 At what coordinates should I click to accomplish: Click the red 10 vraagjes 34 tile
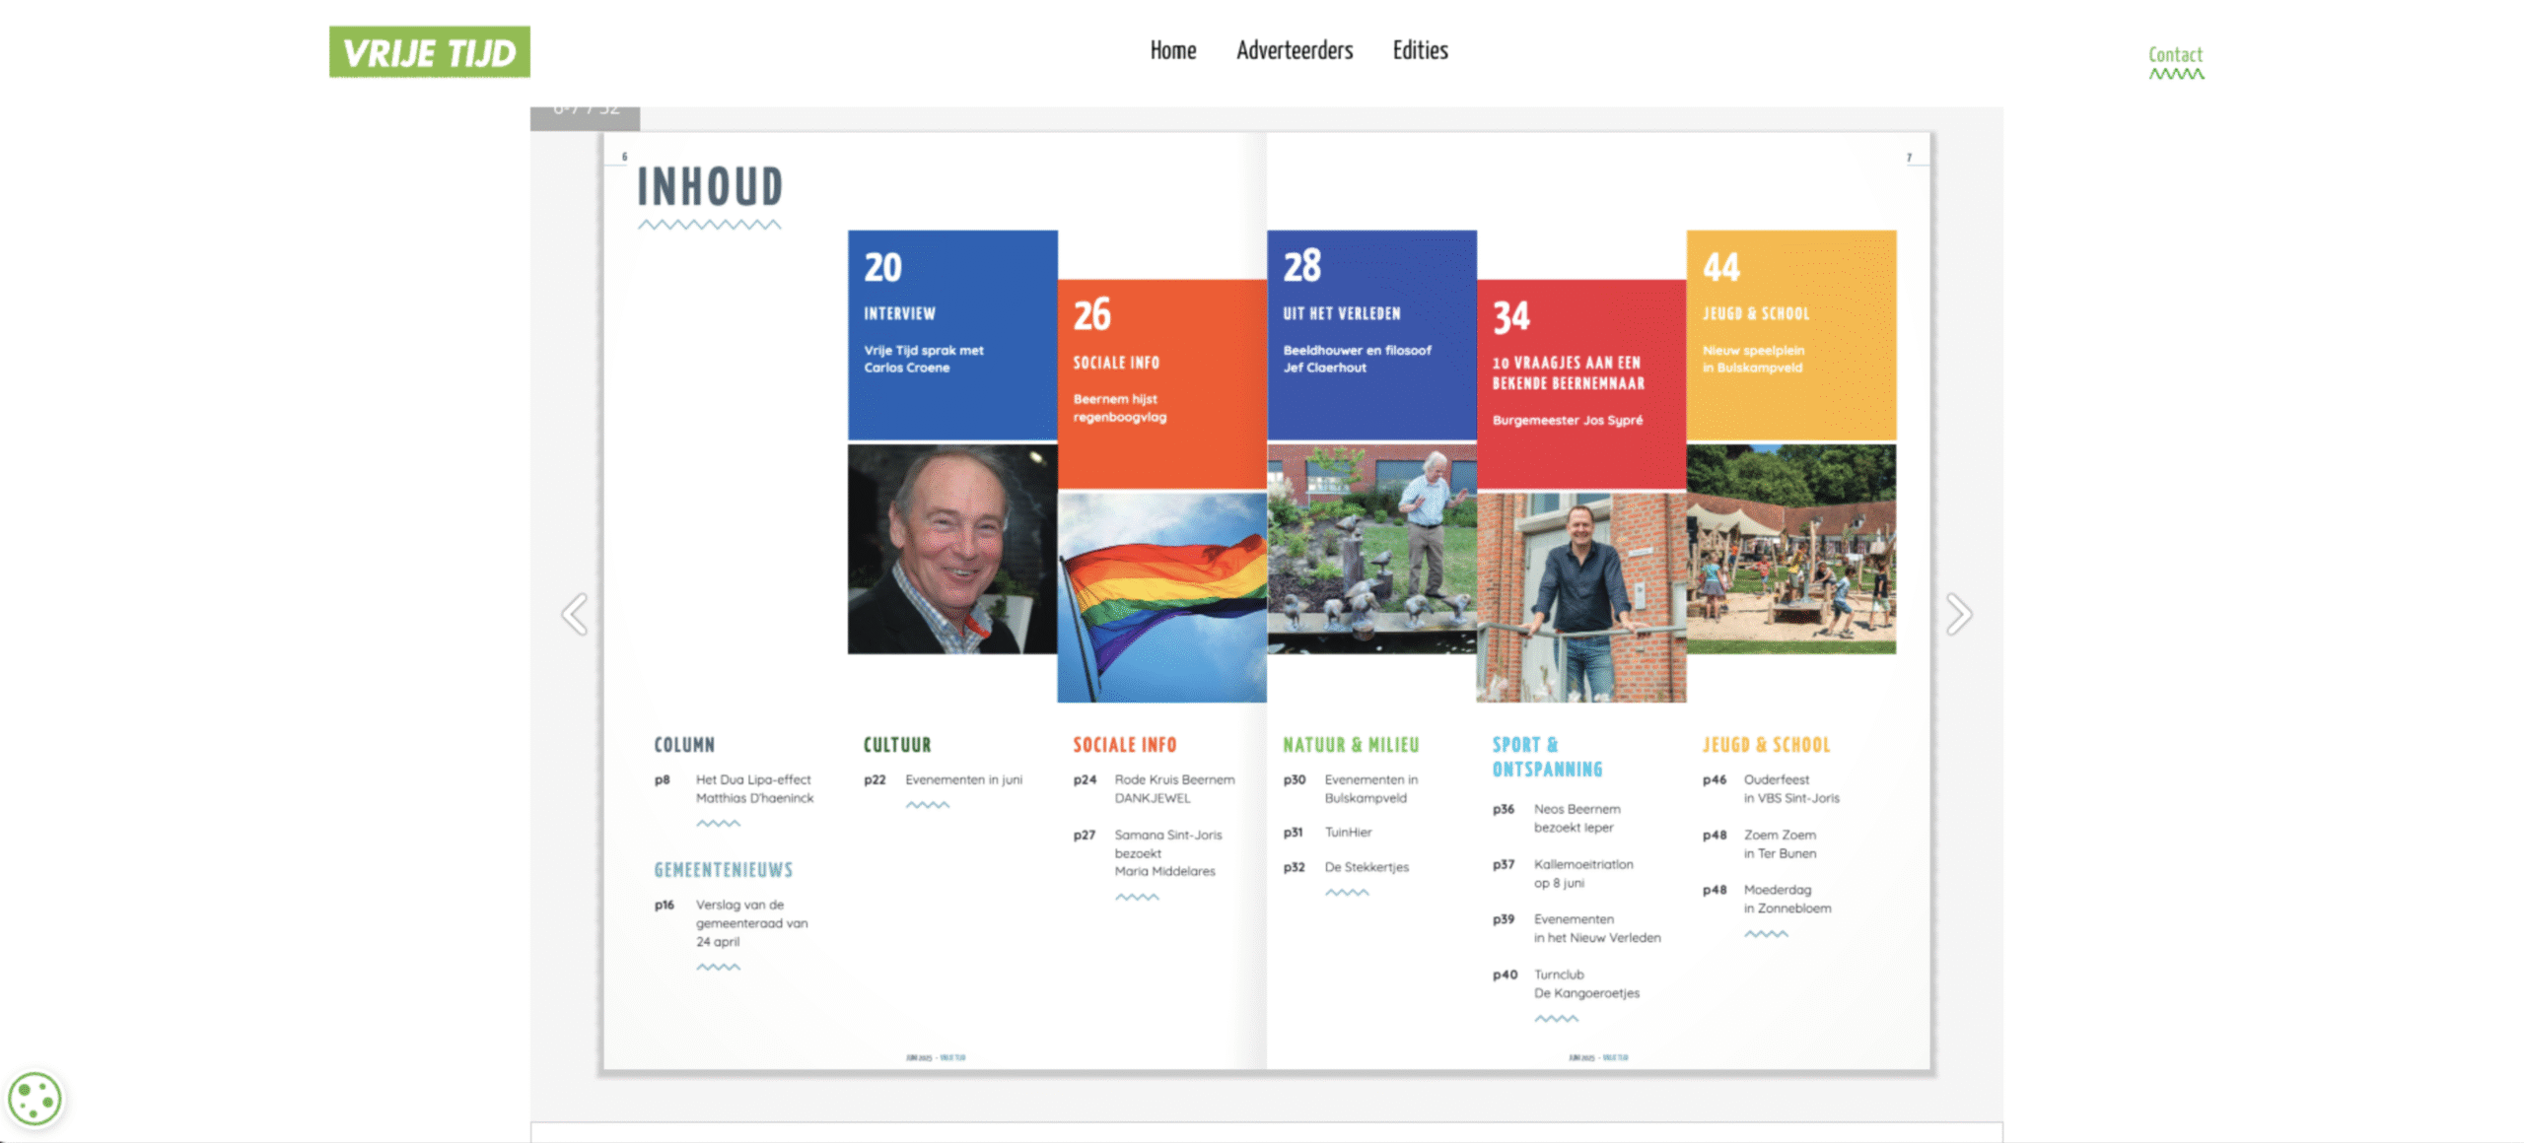1580,384
